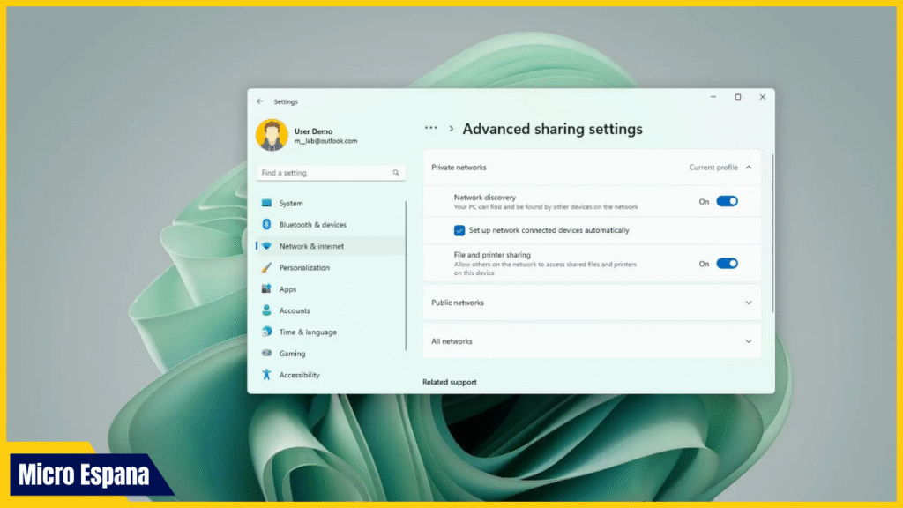
Task: Click the breadcrumb ellipsis menu
Action: coord(431,129)
